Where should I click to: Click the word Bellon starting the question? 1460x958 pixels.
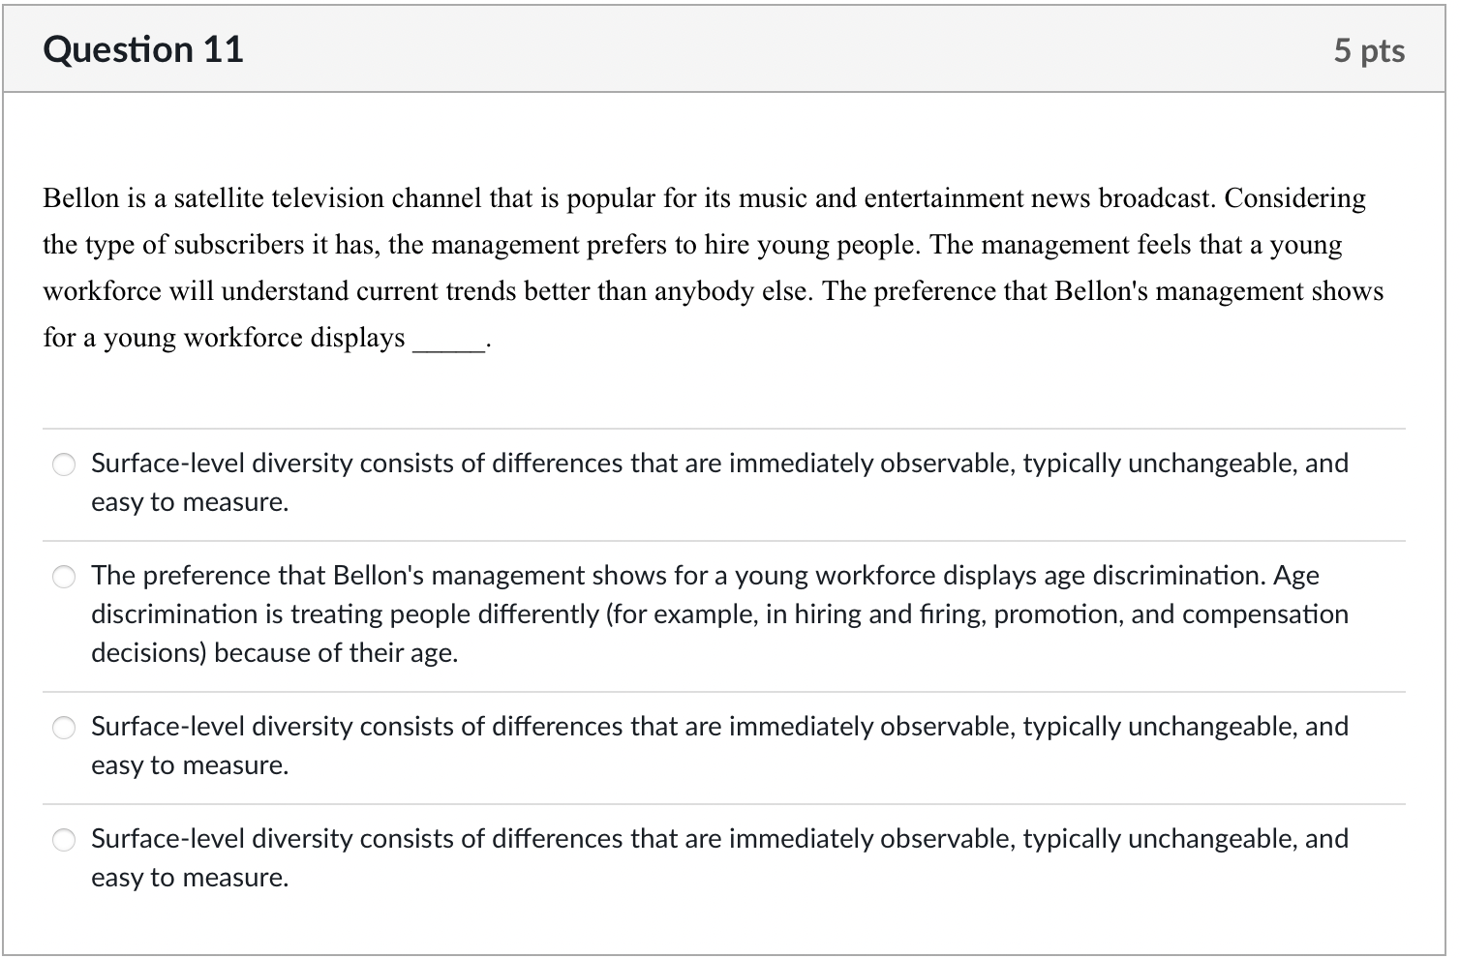pos(81,198)
